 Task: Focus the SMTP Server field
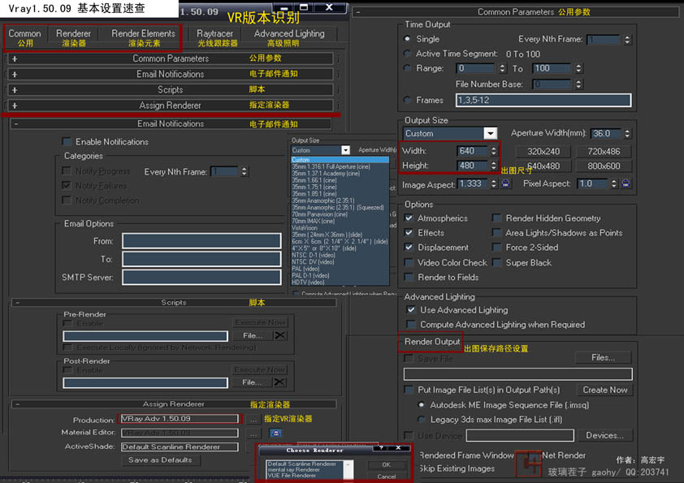pos(201,278)
